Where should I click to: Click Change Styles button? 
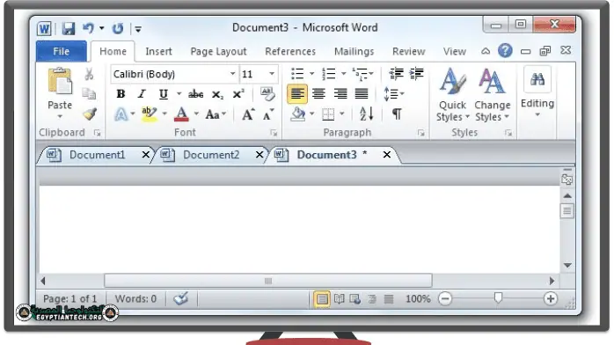click(x=493, y=94)
